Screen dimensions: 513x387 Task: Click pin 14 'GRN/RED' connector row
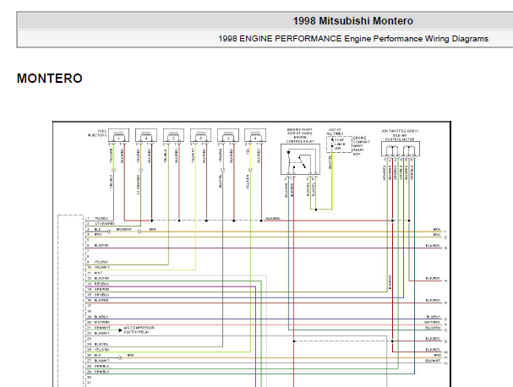[x=98, y=290]
